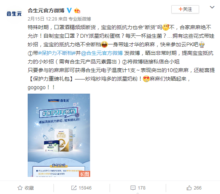The image size is (220, 194).
Task: Open the post options chevron dropdown
Action: click(x=212, y=7)
